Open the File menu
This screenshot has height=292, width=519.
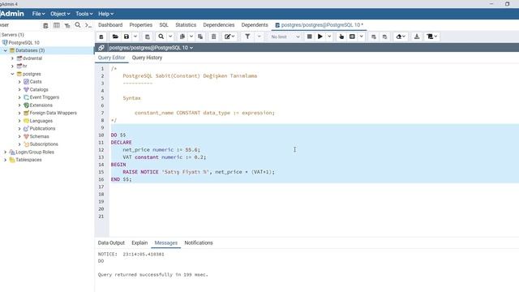tap(38, 14)
